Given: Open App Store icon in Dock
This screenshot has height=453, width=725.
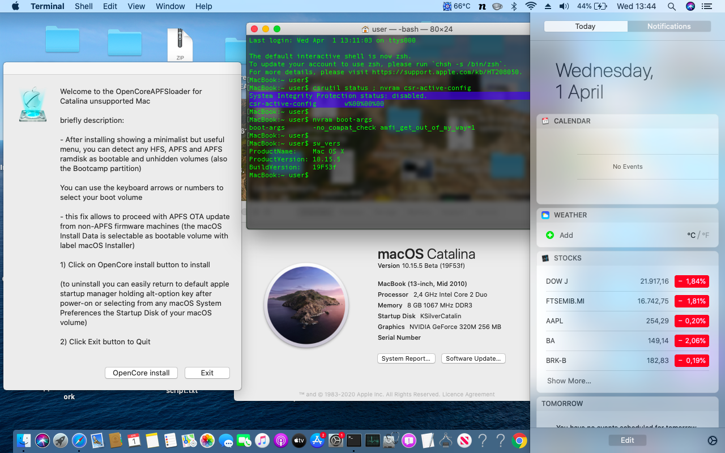Looking at the screenshot, I should click(x=317, y=441).
